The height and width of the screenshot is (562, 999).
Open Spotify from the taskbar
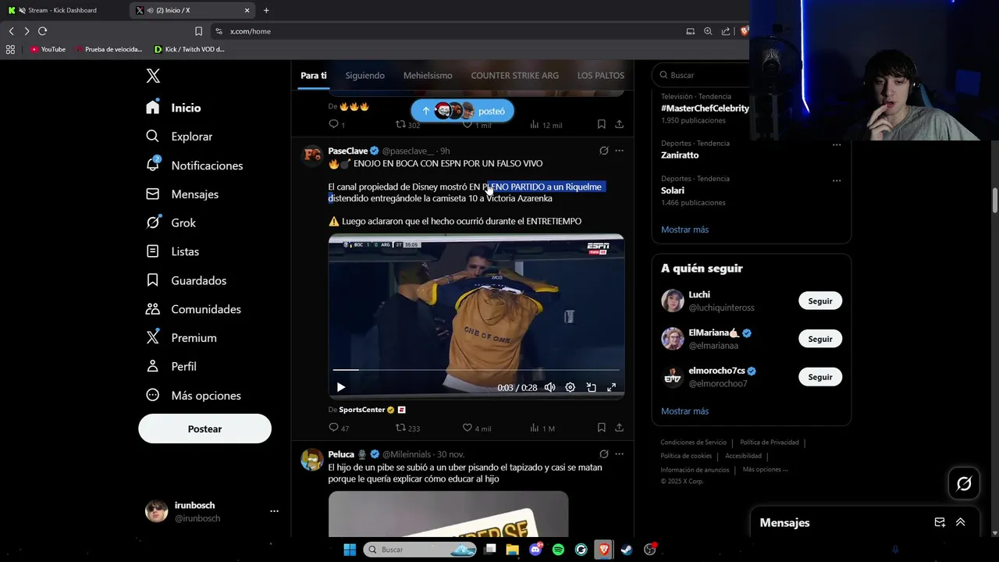coord(558,550)
